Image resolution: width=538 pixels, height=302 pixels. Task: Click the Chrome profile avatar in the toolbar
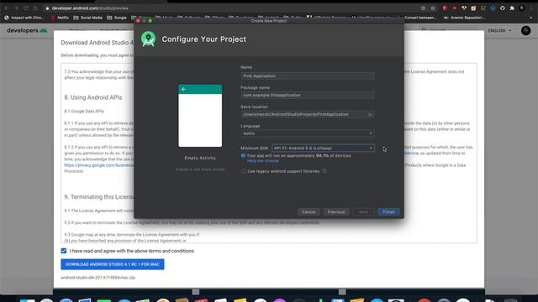(522, 8)
